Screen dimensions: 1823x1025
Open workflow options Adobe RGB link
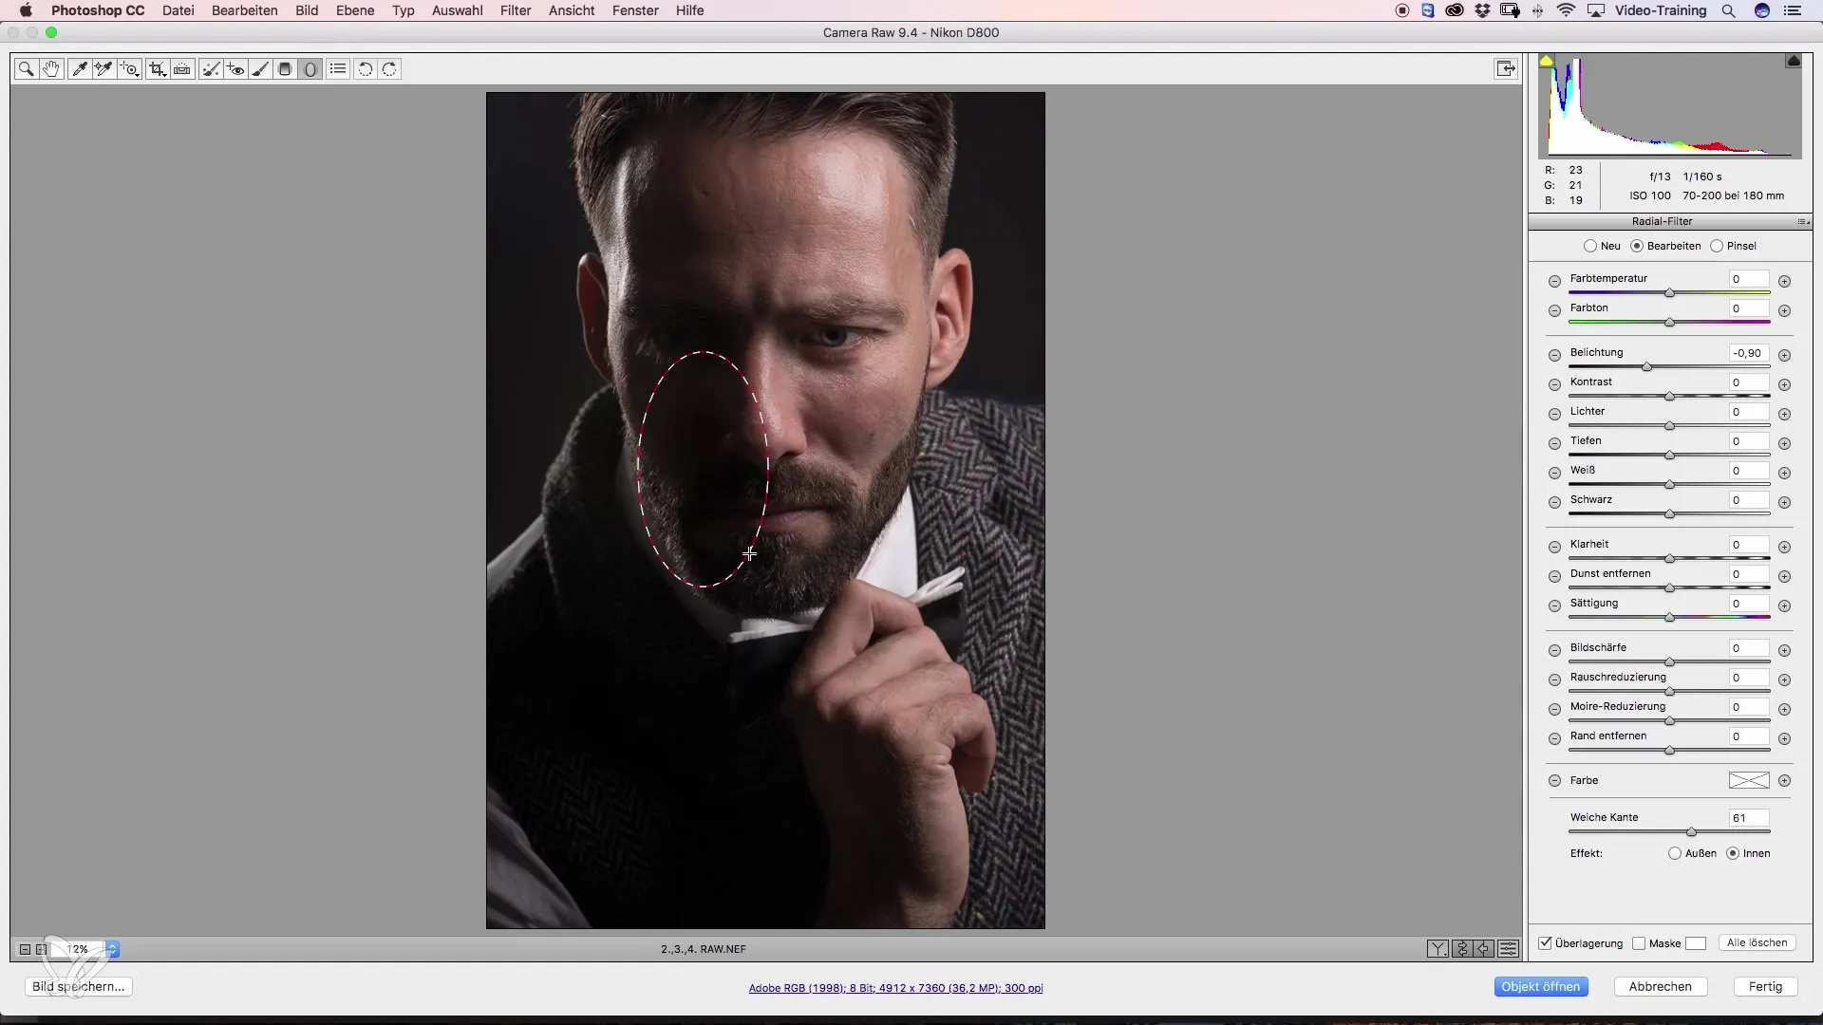pos(895,988)
